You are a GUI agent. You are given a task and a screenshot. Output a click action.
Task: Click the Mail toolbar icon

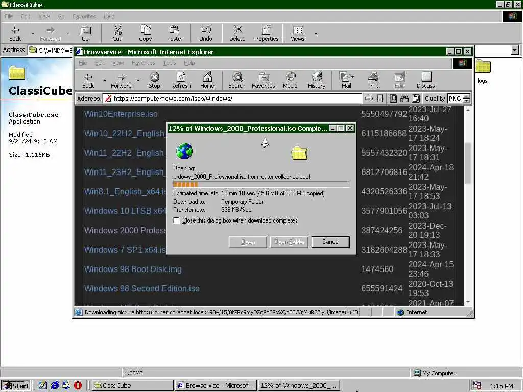345,81
